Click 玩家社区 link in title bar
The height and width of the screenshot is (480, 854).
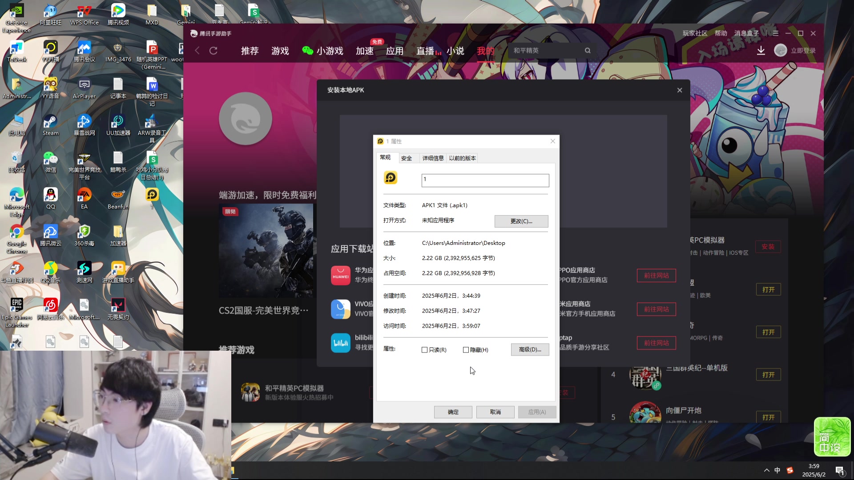[x=695, y=33]
